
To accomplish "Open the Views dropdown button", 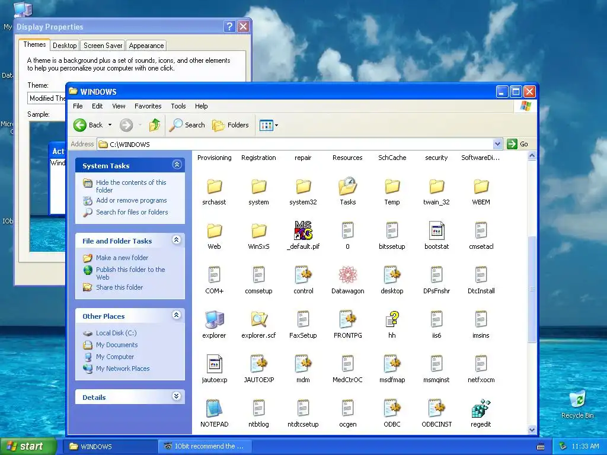I will coord(269,125).
